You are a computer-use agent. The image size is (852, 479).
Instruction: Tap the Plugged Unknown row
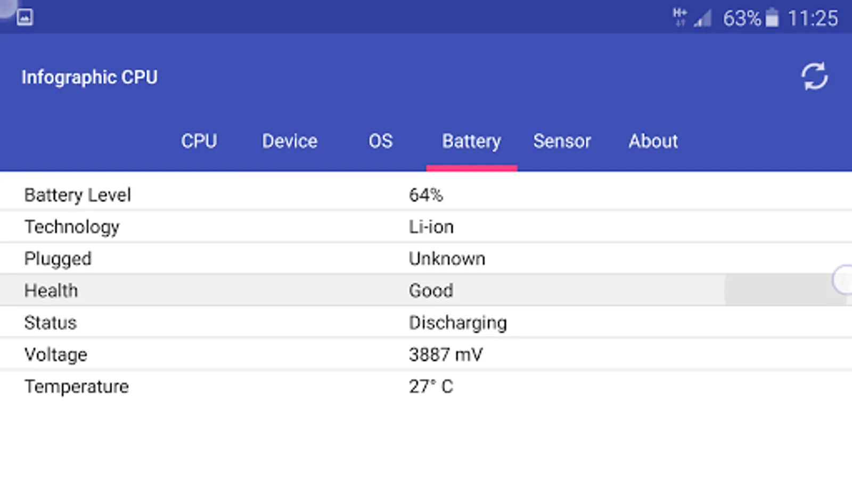tap(426, 259)
